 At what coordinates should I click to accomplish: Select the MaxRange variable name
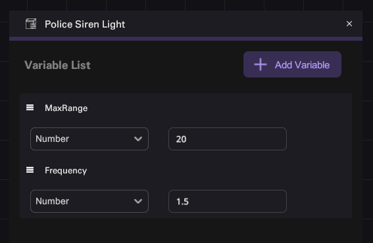pyautogui.click(x=66, y=108)
